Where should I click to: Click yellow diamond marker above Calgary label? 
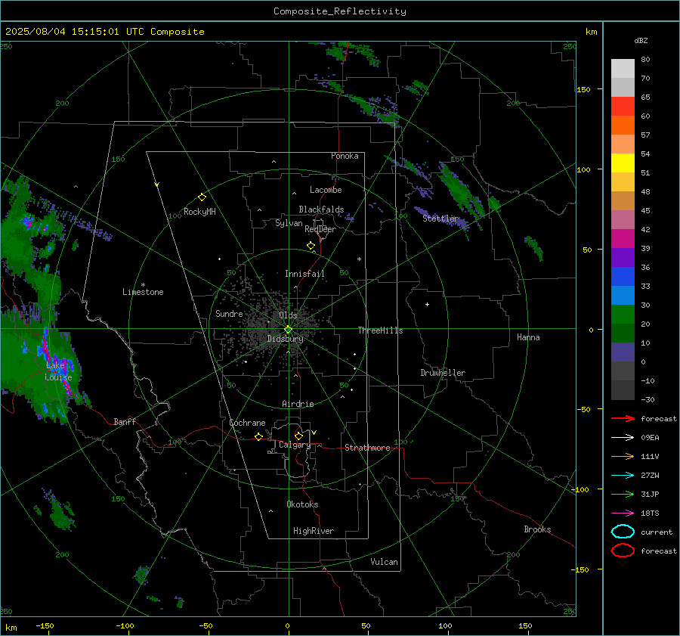[298, 436]
